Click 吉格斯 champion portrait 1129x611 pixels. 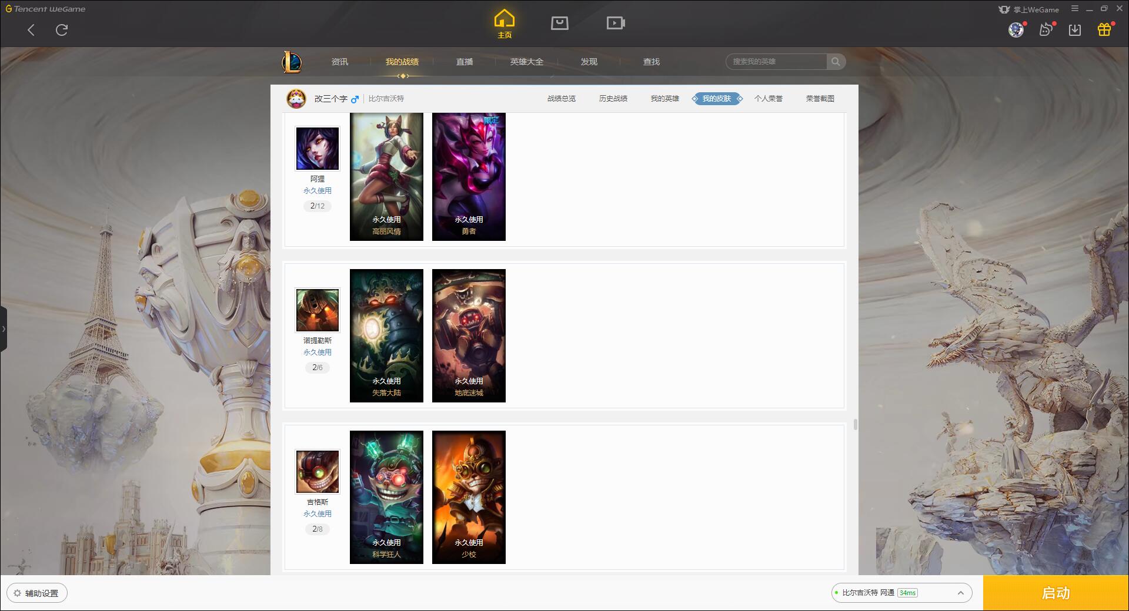[318, 472]
